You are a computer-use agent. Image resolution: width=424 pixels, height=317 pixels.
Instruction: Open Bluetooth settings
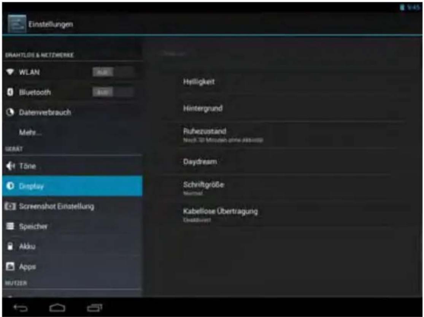click(72, 92)
